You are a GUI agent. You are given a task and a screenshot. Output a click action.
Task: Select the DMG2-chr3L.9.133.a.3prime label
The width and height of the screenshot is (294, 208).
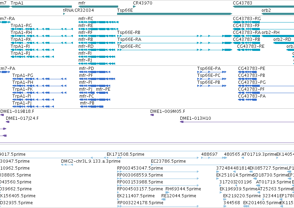91,161
